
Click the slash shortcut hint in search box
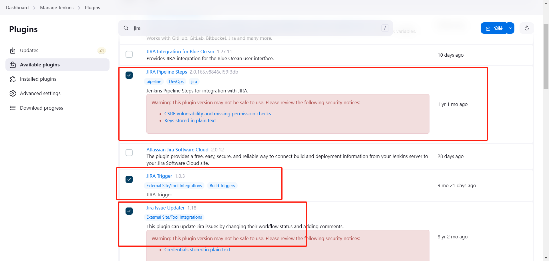coord(385,28)
